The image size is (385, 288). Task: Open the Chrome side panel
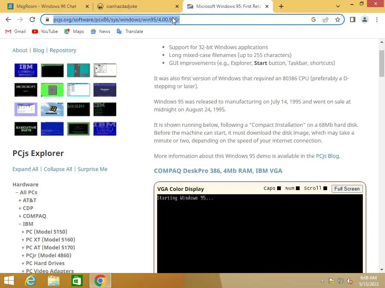click(353, 19)
